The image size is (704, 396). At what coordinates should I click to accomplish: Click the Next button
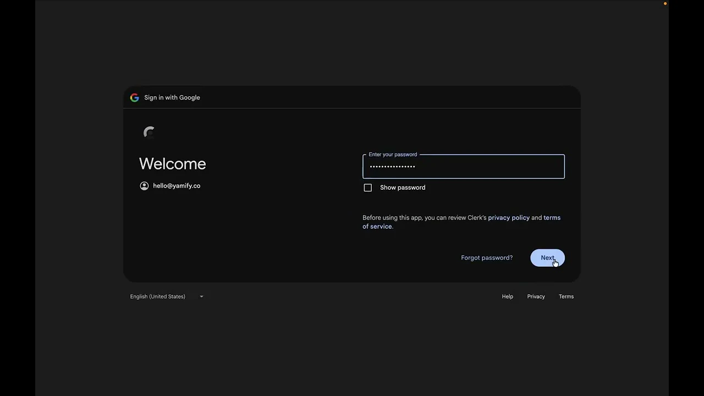pyautogui.click(x=547, y=258)
